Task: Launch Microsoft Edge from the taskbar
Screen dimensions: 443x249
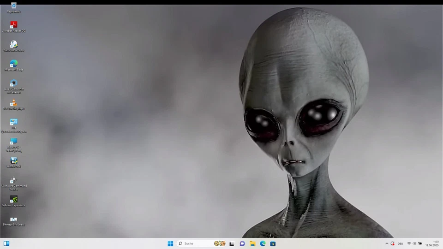Action: (263, 243)
